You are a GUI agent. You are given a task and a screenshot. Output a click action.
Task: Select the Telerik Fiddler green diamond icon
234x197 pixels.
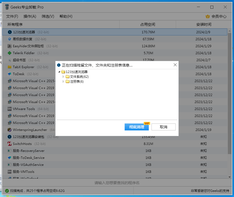click(x=10, y=53)
